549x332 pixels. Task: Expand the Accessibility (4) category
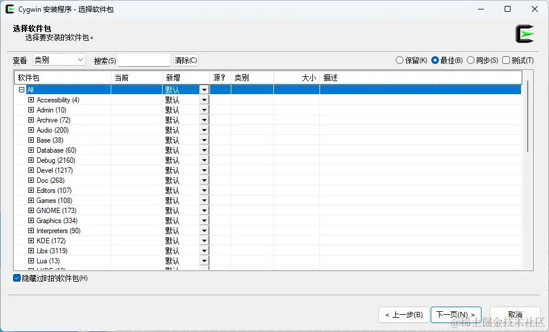(x=31, y=100)
